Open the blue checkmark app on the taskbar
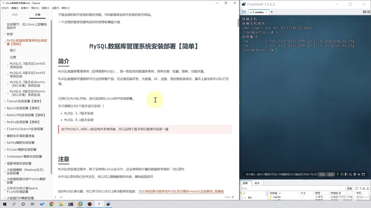371x208 pixels. pos(42,204)
